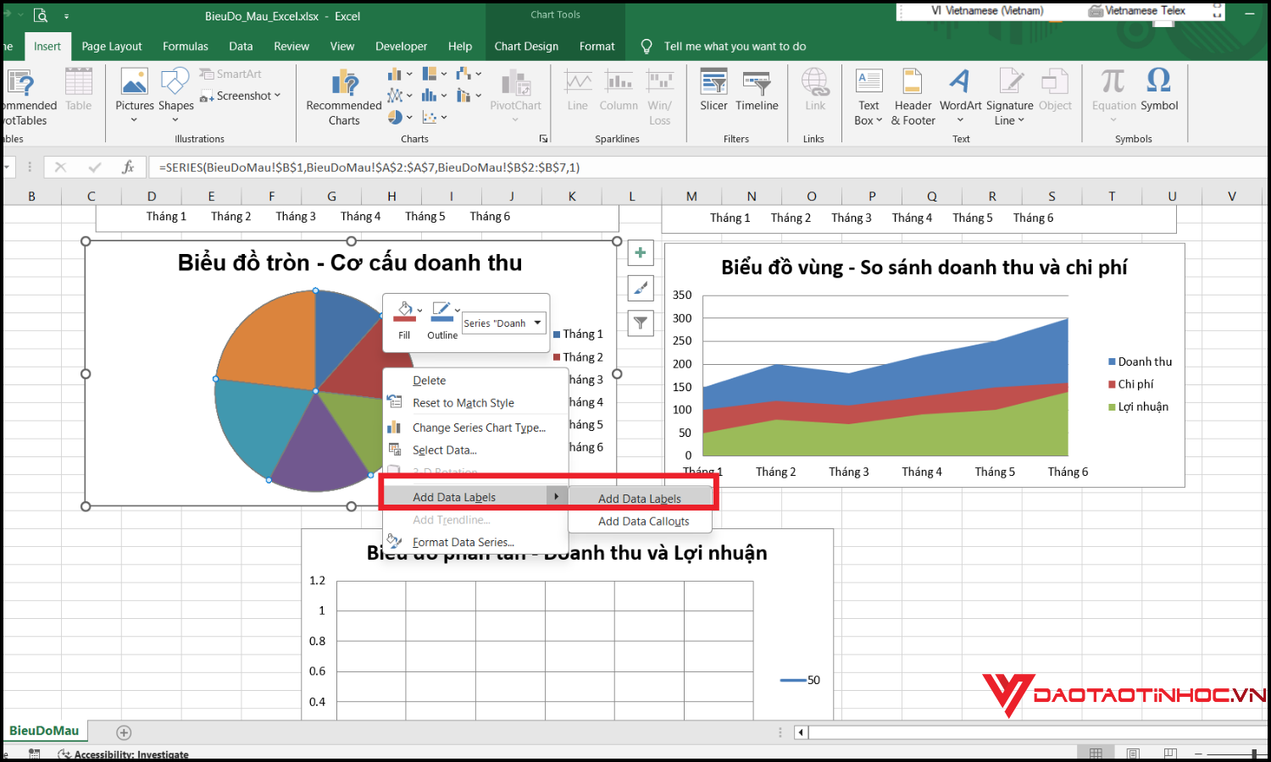Select Format Data Series menu entry
Image resolution: width=1271 pixels, height=762 pixels.
[463, 542]
